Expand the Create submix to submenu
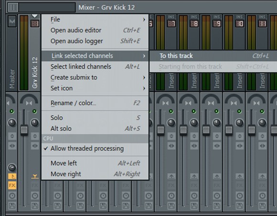 [x=95, y=77]
